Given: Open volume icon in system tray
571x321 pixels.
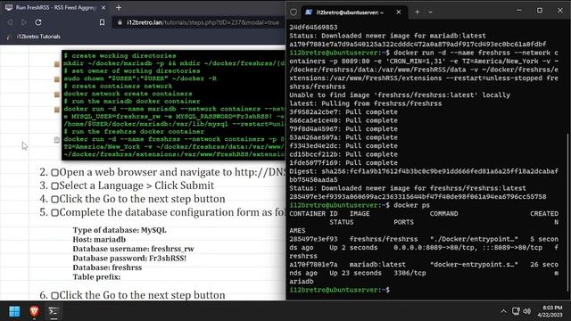Looking at the screenshot, I should point(527,311).
